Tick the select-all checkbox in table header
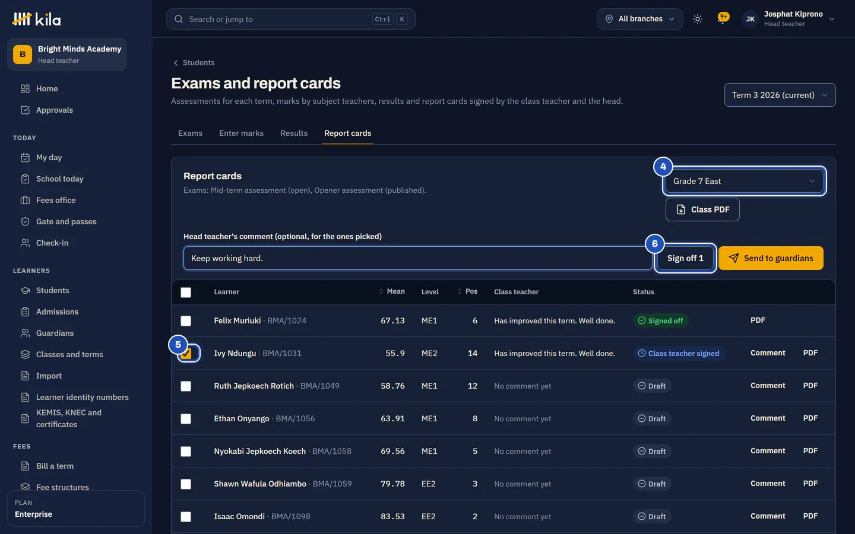This screenshot has width=855, height=534. point(186,293)
